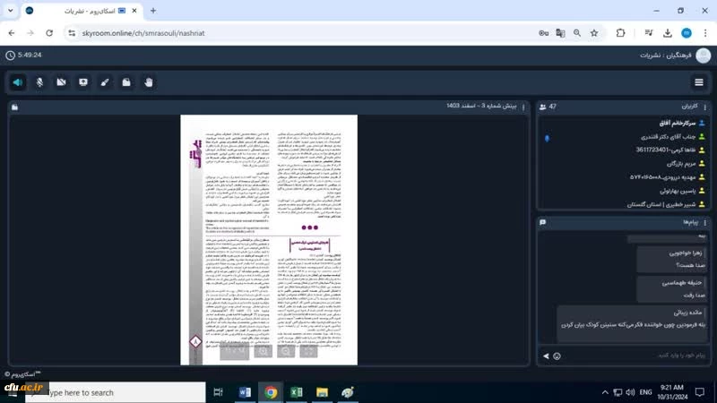Zoom in on the presentation document
Image resolution: width=717 pixels, height=403 pixels.
coord(263,352)
